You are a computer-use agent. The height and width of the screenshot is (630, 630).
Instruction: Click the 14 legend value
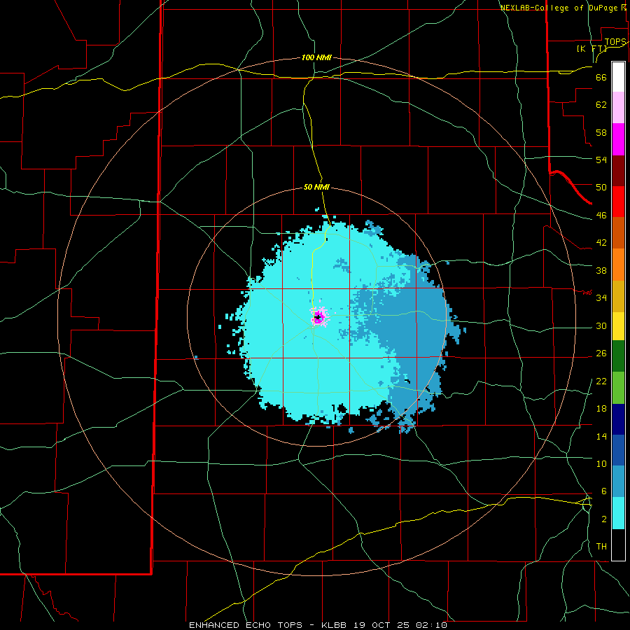pyautogui.click(x=601, y=436)
